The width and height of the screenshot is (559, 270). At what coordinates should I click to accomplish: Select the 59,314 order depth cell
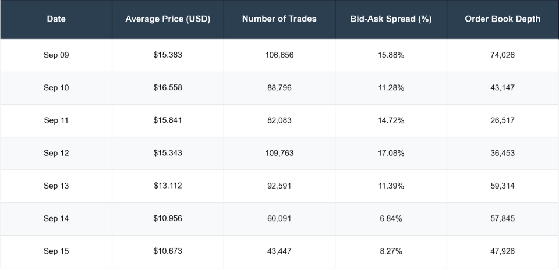pyautogui.click(x=503, y=186)
